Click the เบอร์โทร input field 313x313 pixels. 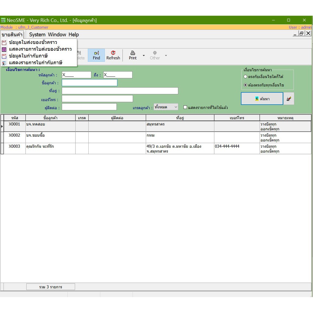[97, 99]
